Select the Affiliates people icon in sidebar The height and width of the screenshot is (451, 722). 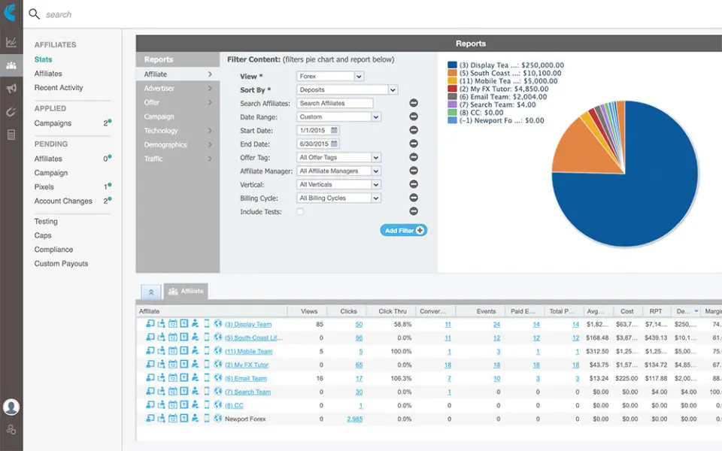click(x=11, y=65)
